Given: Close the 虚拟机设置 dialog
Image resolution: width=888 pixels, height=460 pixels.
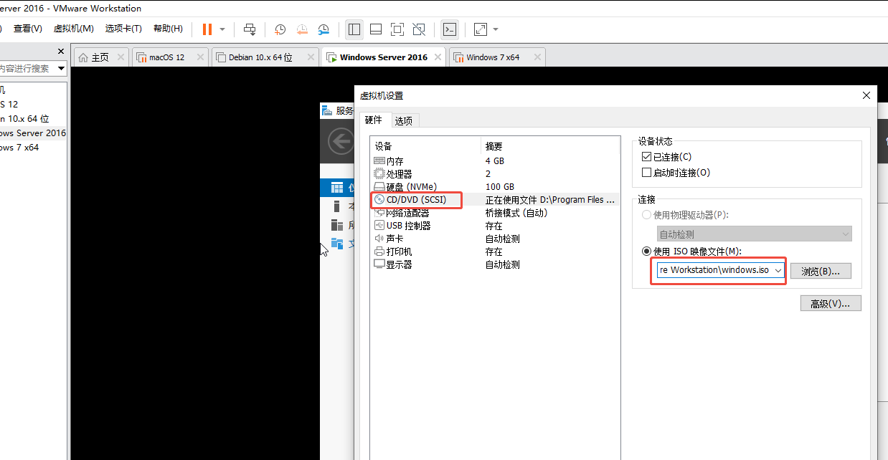Looking at the screenshot, I should tap(866, 95).
